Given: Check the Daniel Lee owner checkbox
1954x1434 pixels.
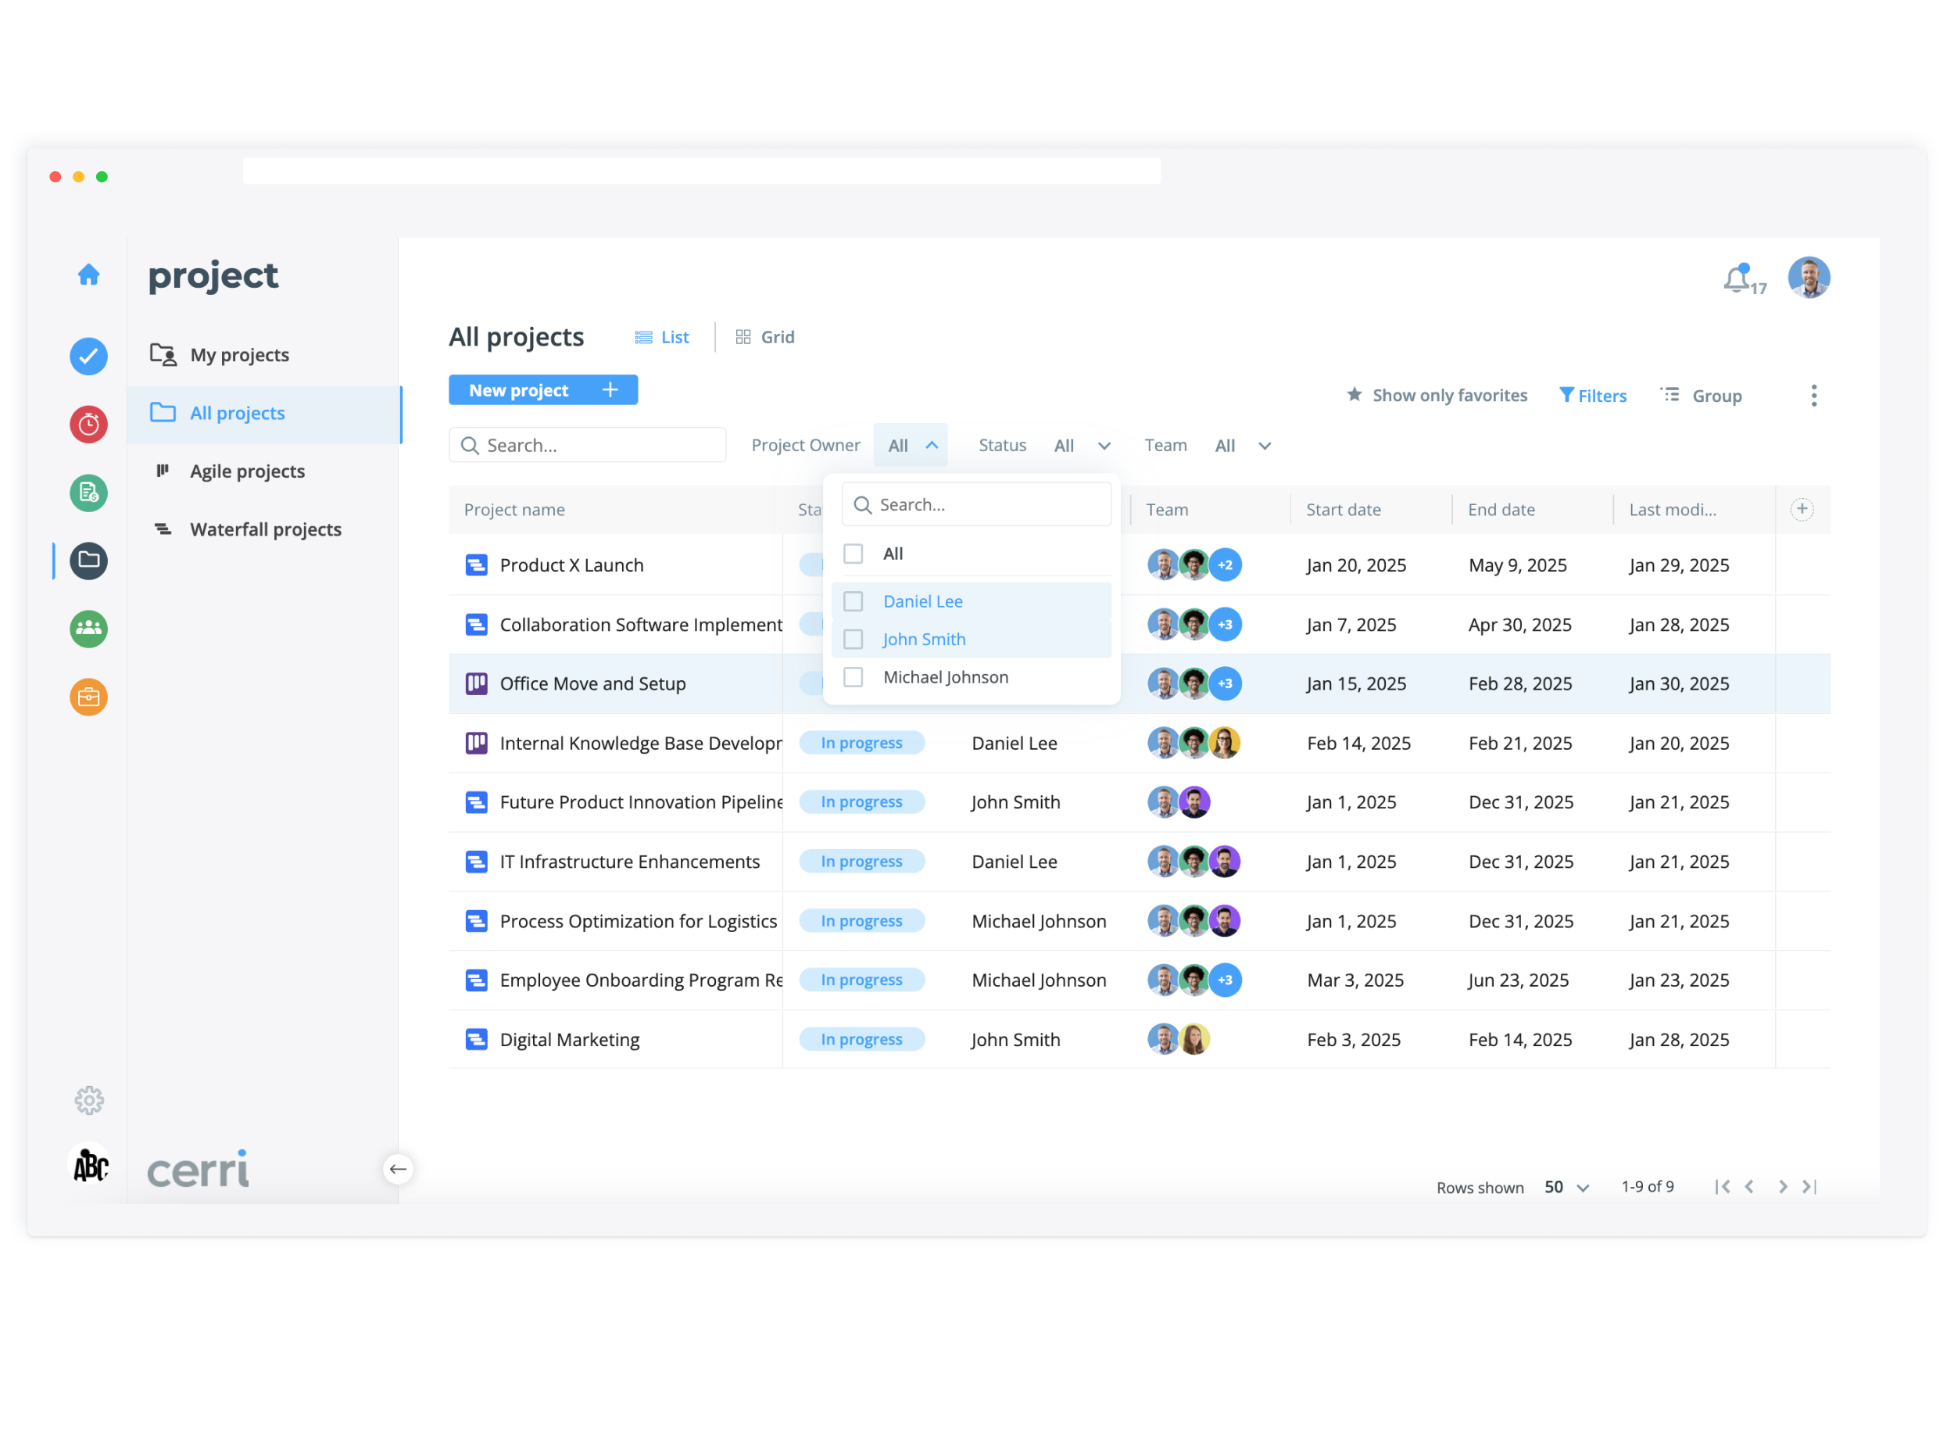Looking at the screenshot, I should pos(854,601).
